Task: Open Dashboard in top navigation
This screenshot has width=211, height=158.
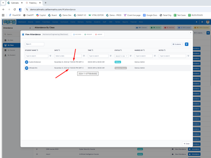Action: tap(22, 22)
